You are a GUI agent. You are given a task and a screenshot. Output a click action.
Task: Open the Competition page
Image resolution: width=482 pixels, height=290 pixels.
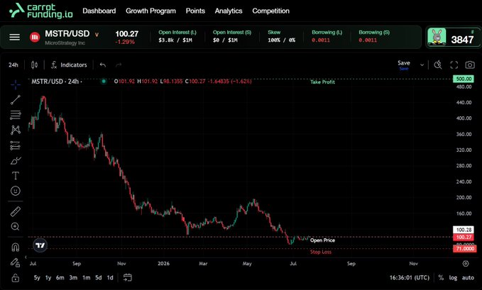click(271, 11)
